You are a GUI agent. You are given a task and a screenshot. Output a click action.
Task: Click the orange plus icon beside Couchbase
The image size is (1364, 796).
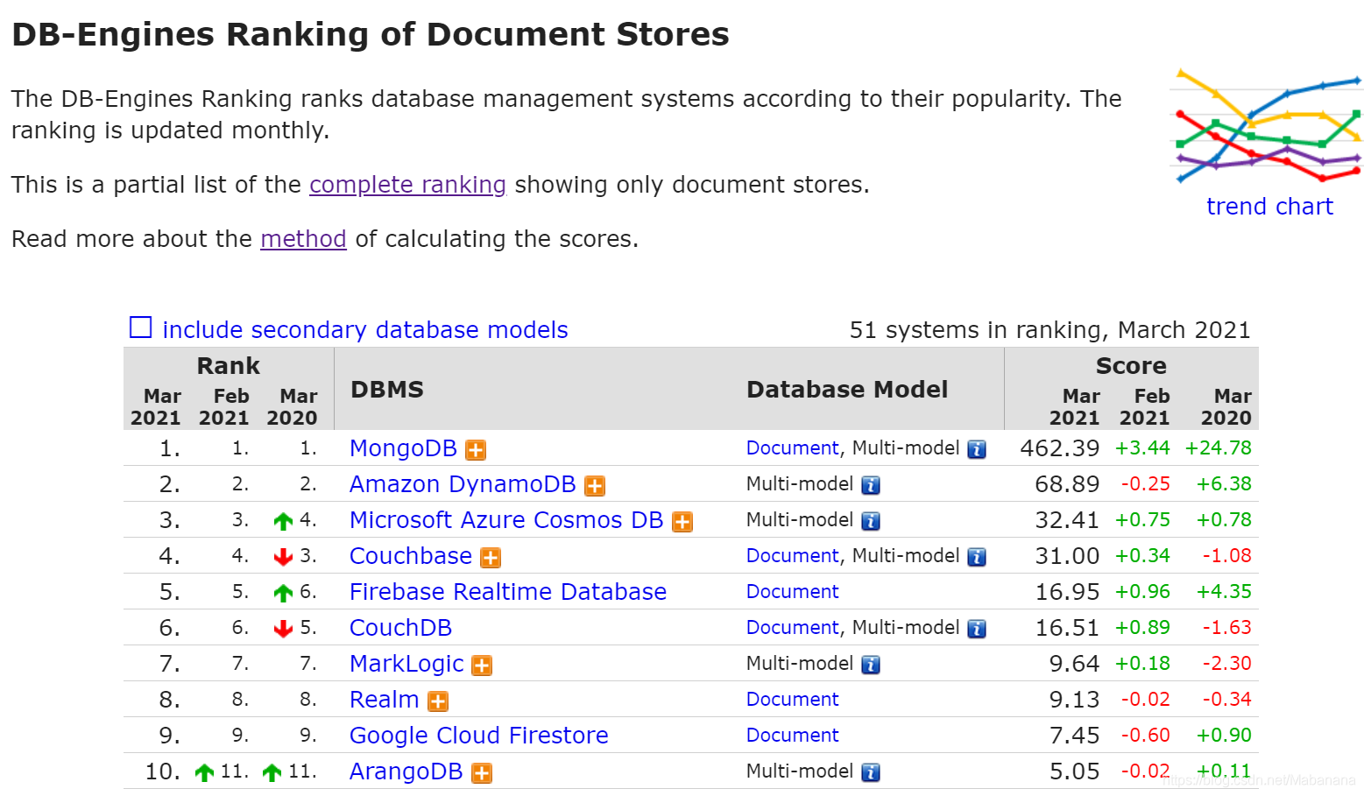click(x=491, y=558)
